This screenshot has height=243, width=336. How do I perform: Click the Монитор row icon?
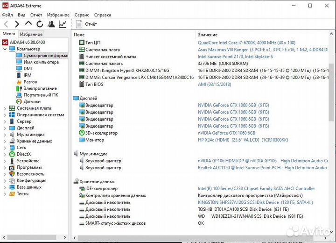[82, 140]
